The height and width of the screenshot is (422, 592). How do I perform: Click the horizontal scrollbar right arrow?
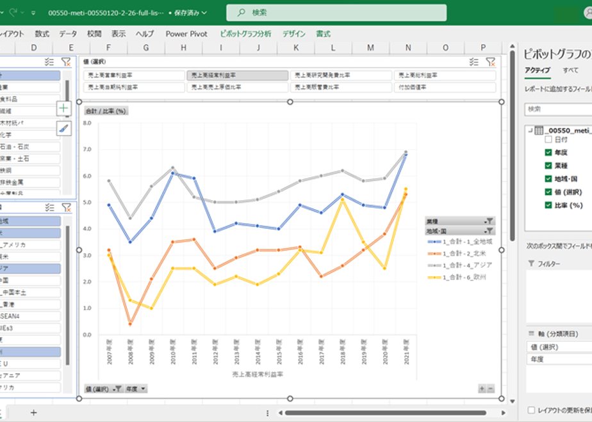tap(504, 413)
